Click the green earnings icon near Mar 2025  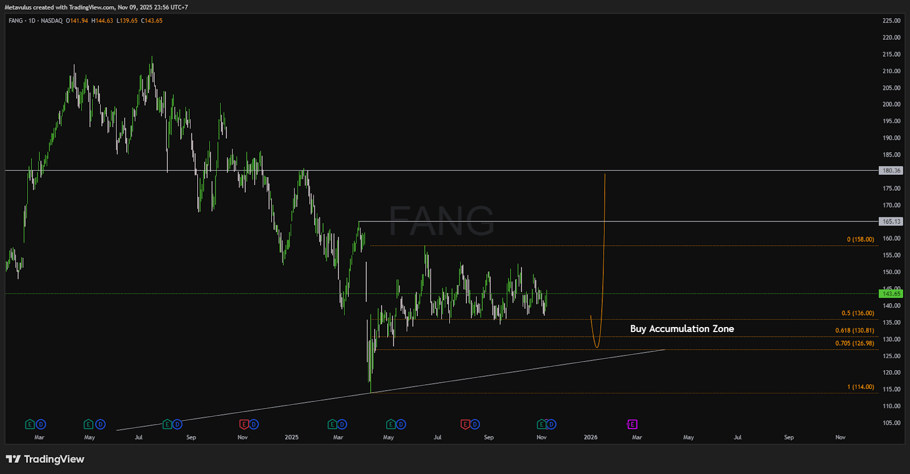[332, 424]
